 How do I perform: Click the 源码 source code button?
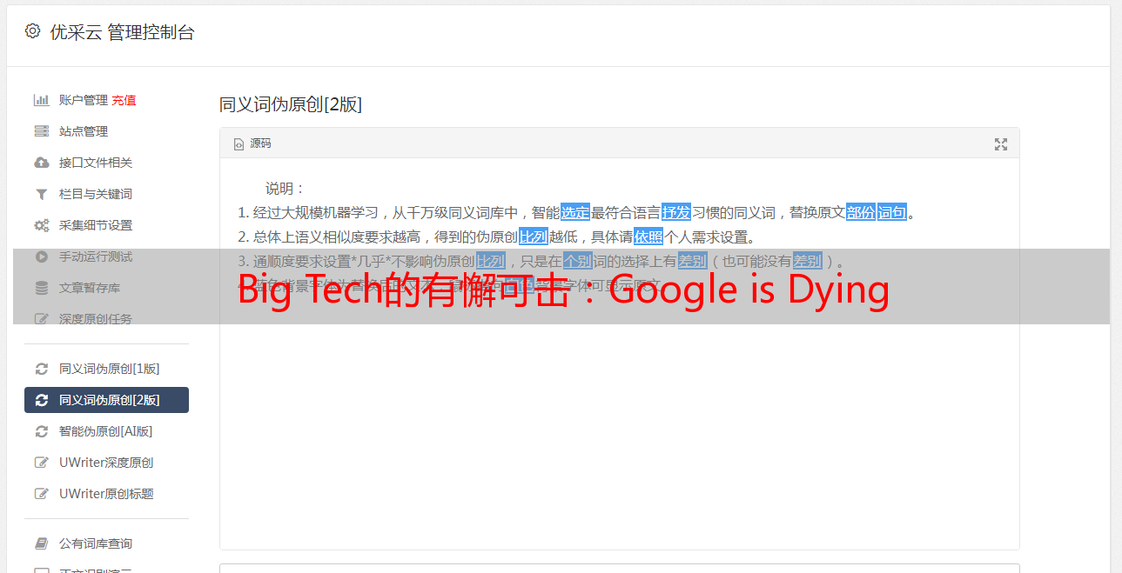pos(252,143)
